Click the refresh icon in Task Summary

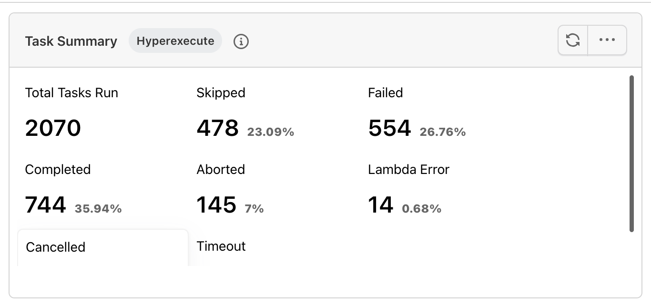573,41
